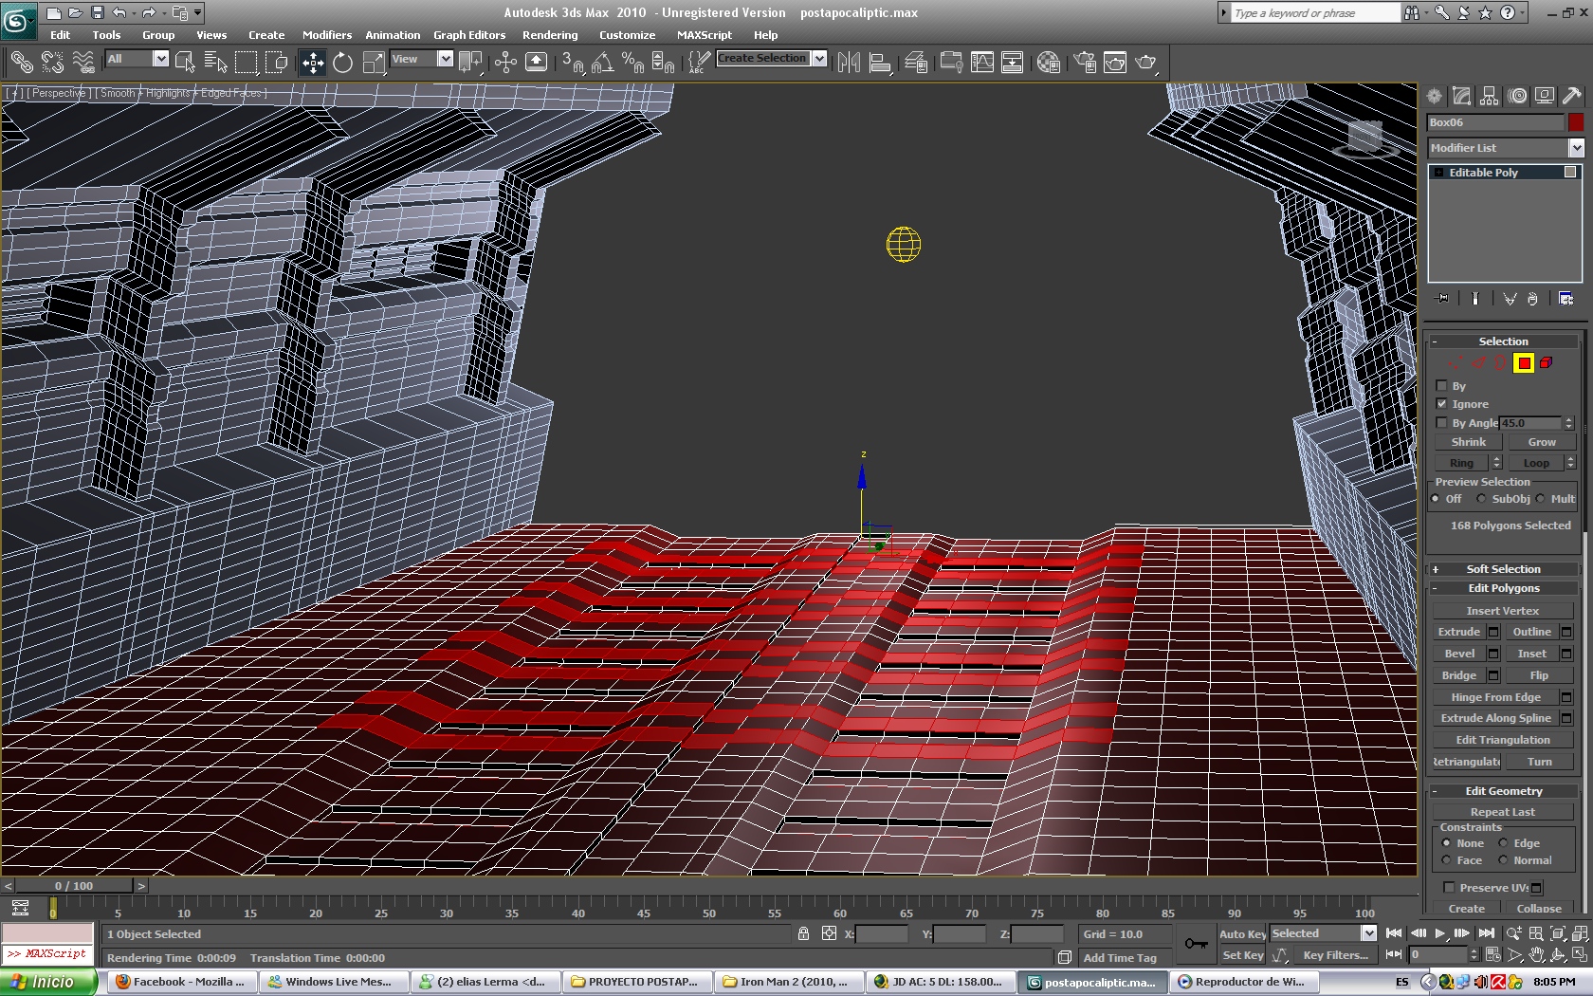Click the Bevel button

point(1458,654)
